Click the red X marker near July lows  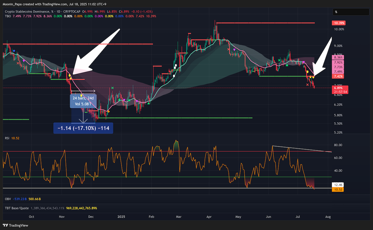click(x=308, y=84)
